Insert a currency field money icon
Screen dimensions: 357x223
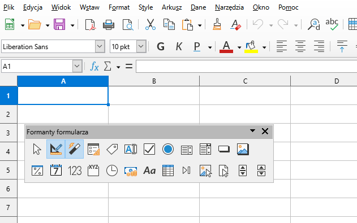[131, 172]
